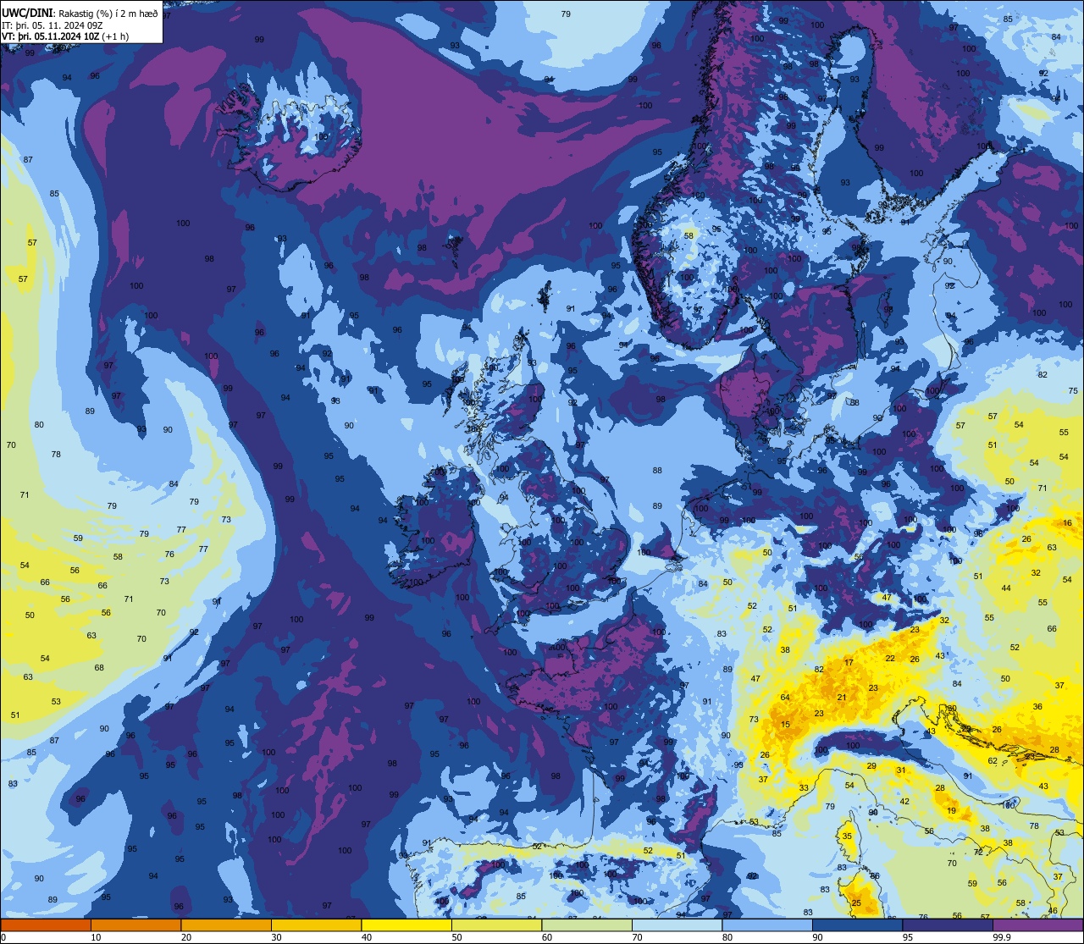Click the orange 10–20 legend segment
Image resolution: width=1084 pixels, height=944 pixels.
tap(135, 925)
